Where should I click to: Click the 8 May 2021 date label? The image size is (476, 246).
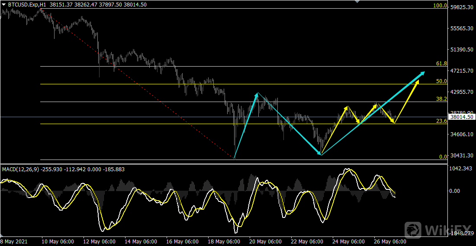coord(14,242)
